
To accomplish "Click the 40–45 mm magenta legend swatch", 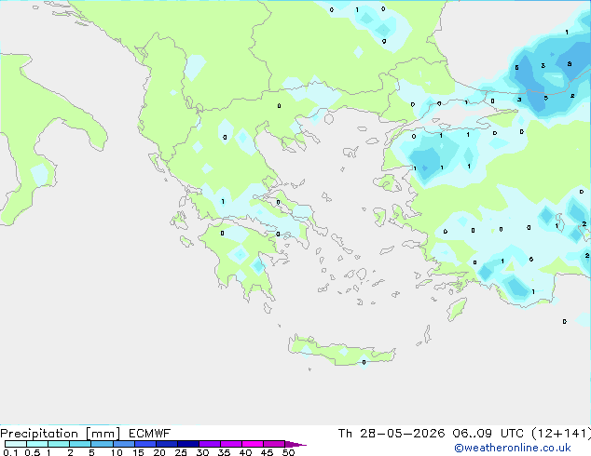I will pyautogui.click(x=253, y=444).
